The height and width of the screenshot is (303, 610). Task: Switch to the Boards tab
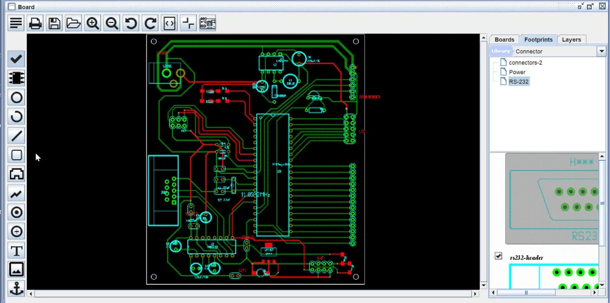point(504,40)
